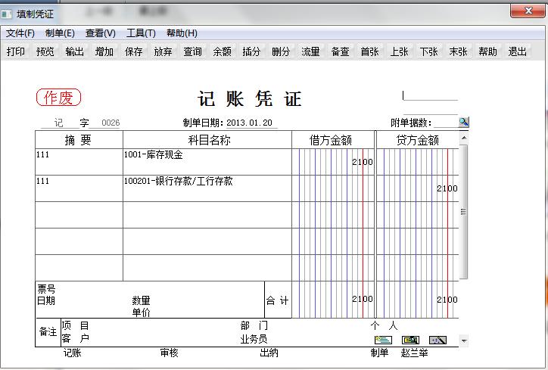
Task: Click the preparer name 赵兰举
Action: [415, 353]
